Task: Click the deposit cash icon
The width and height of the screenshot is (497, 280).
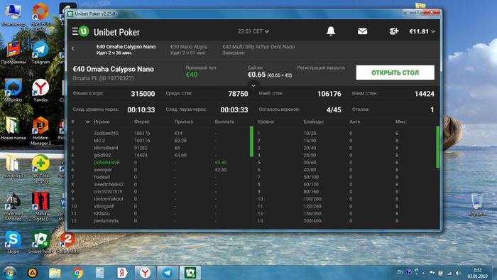Action: [x=393, y=31]
